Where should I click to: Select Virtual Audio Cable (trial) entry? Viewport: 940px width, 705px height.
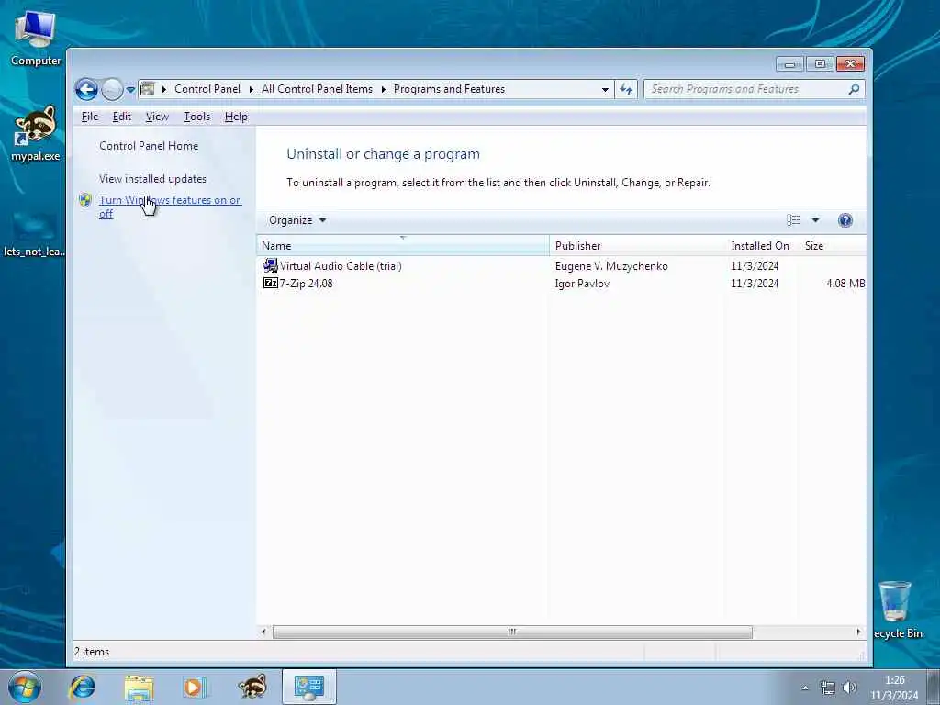click(x=341, y=265)
